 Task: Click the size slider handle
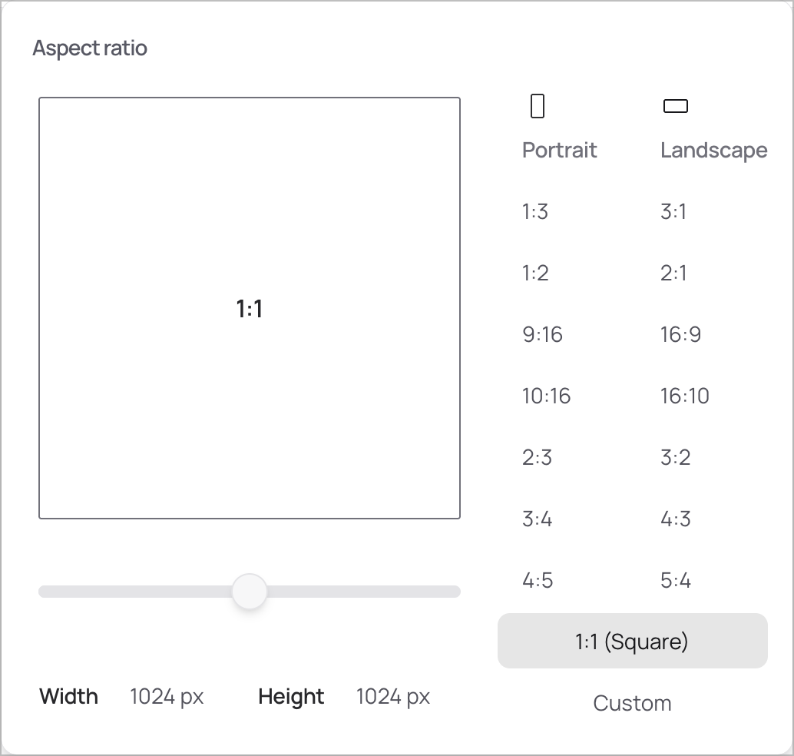pos(249,592)
